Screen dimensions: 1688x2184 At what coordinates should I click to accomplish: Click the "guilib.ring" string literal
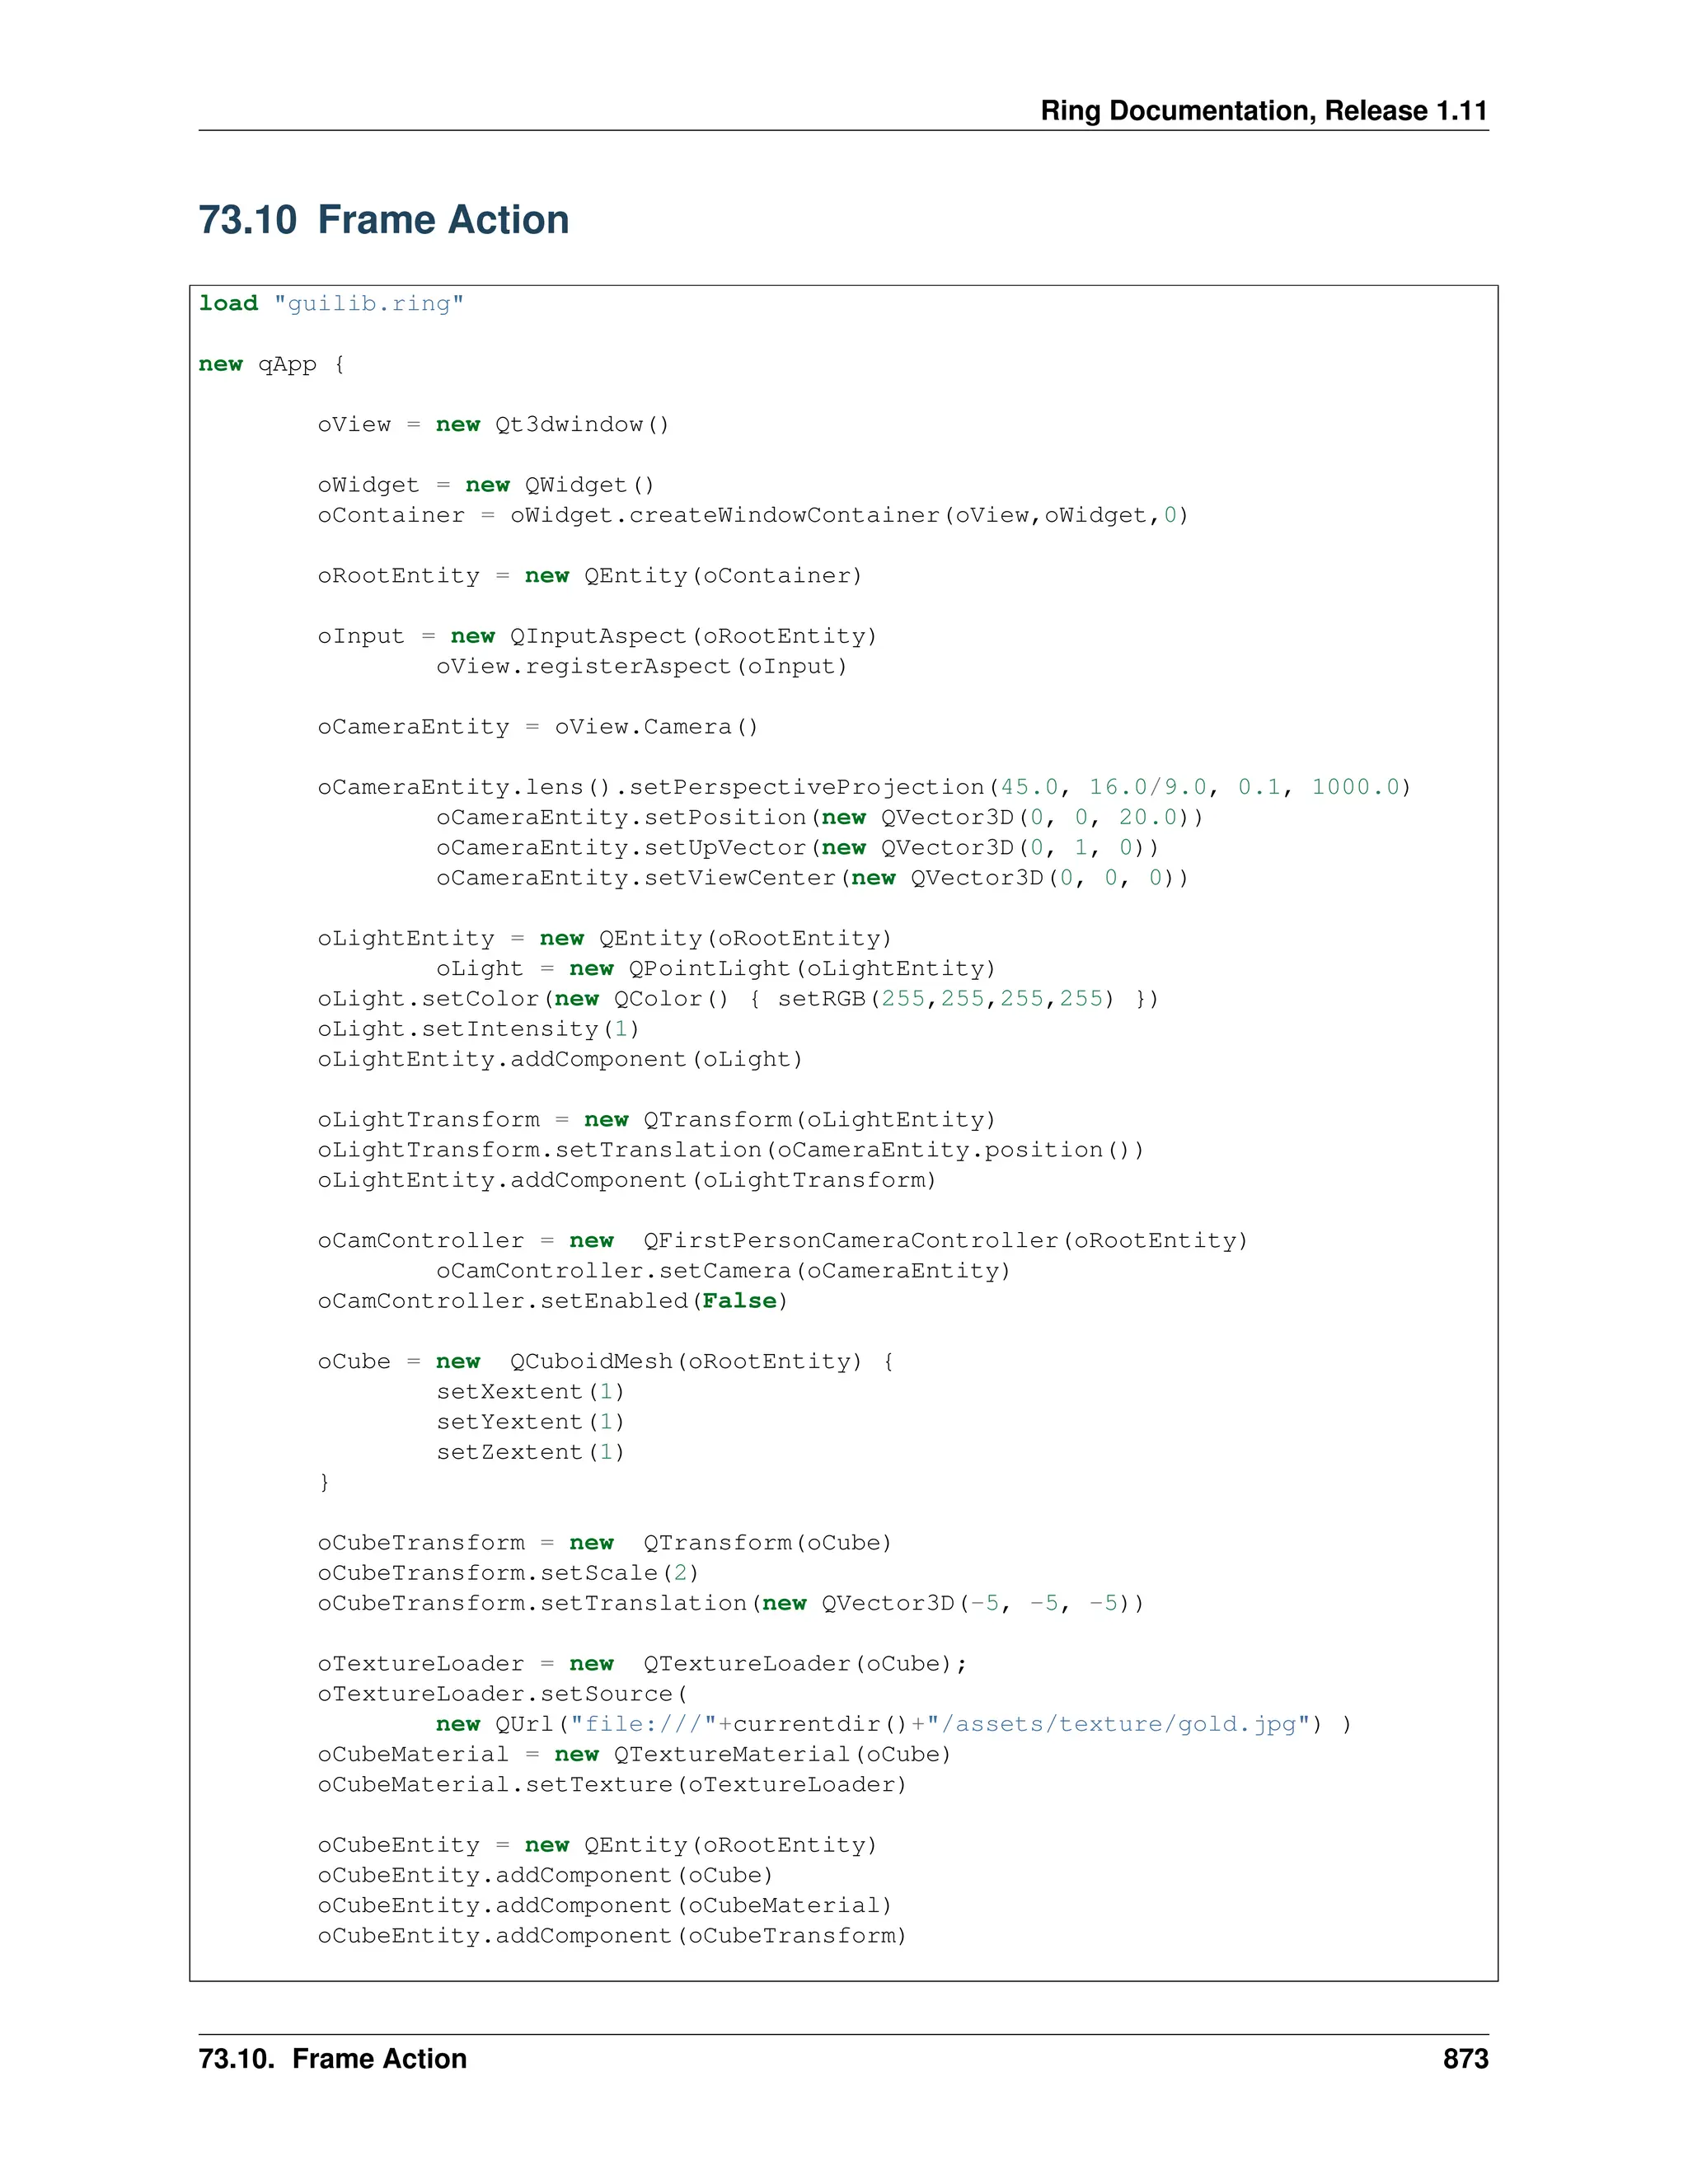368,304
